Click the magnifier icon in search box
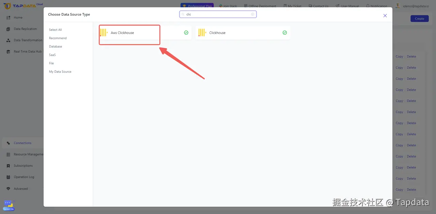Image resolution: width=436 pixels, height=214 pixels. click(x=183, y=14)
